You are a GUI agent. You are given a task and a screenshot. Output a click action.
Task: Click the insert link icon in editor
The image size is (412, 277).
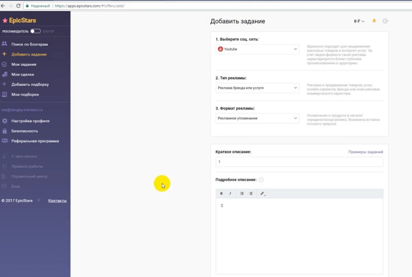(x=262, y=194)
